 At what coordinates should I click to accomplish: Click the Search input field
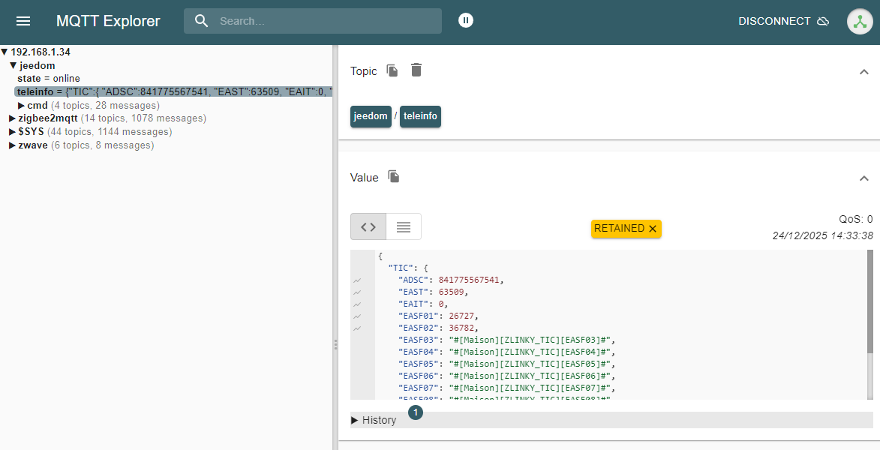[323, 21]
